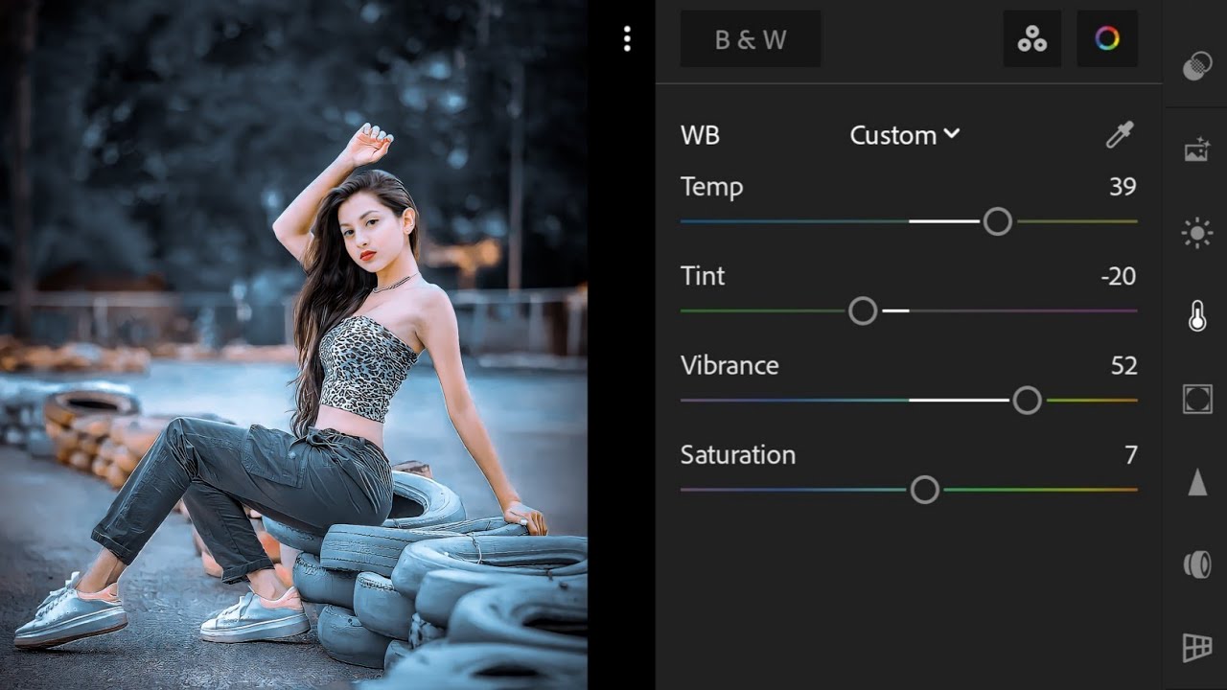Viewport: 1227px width, 690px height.
Task: Open the Detail triangle icon
Action: point(1197,483)
